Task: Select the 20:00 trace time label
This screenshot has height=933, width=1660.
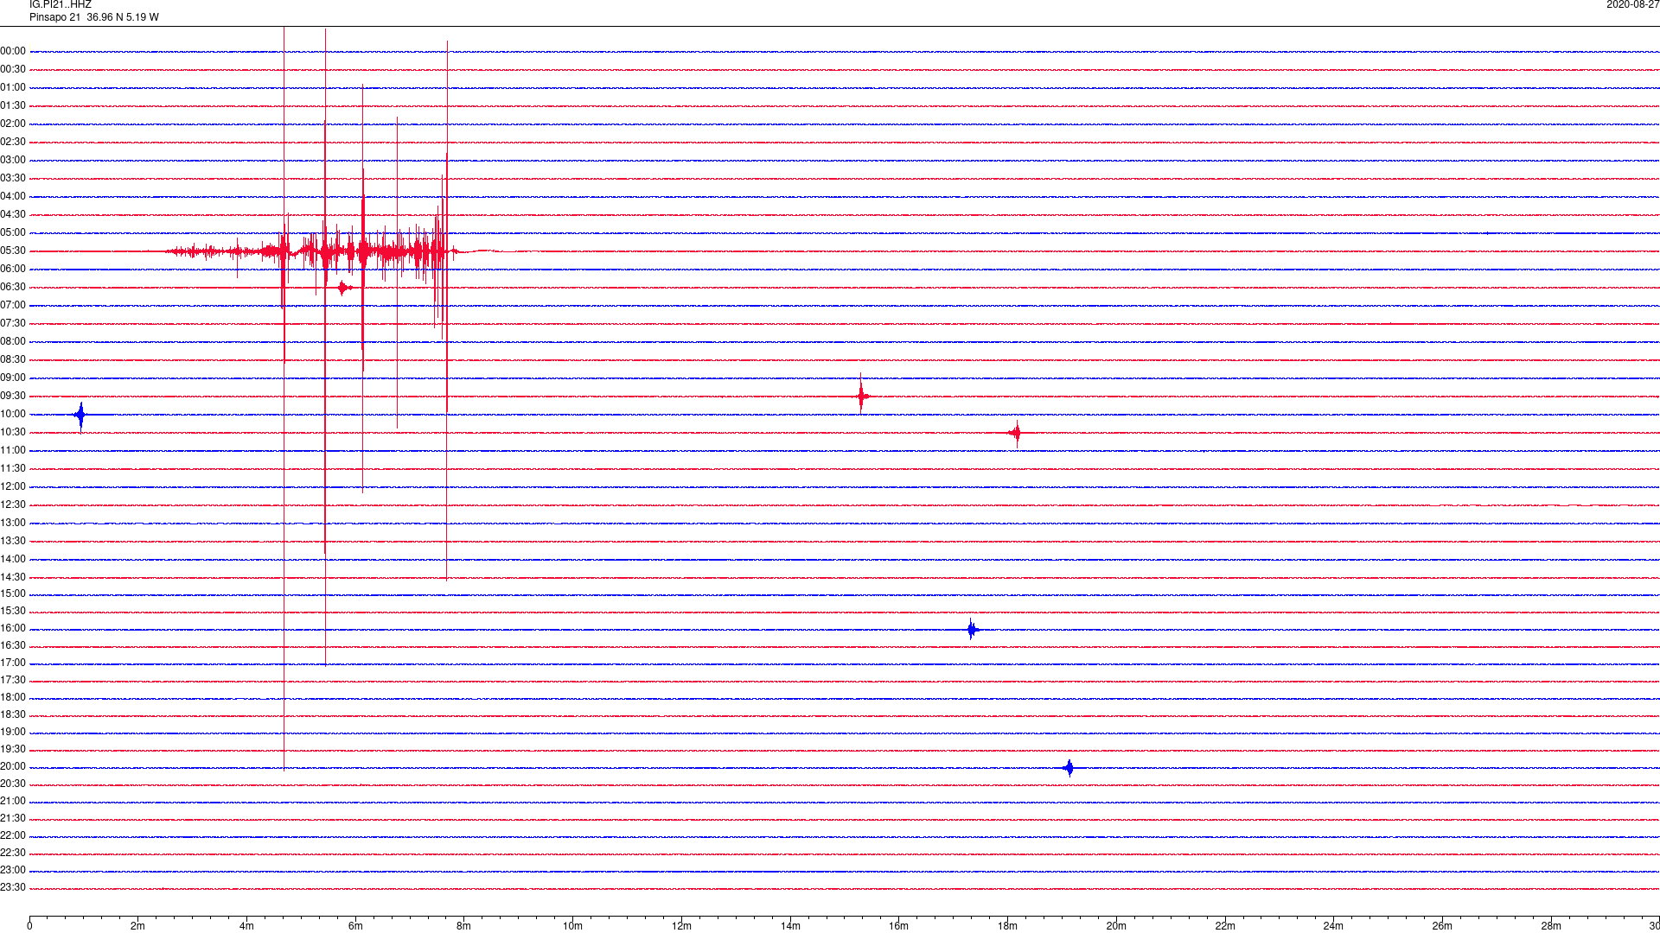Action: tap(13, 766)
